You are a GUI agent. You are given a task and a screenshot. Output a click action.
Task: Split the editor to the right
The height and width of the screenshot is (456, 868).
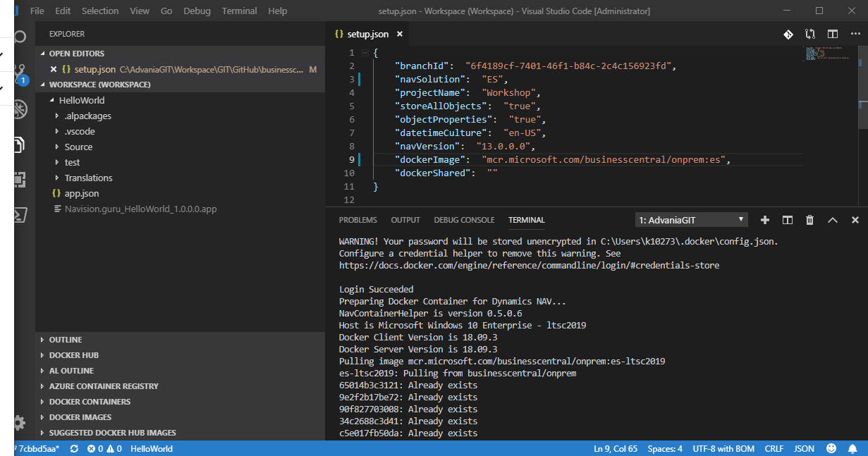pos(833,34)
